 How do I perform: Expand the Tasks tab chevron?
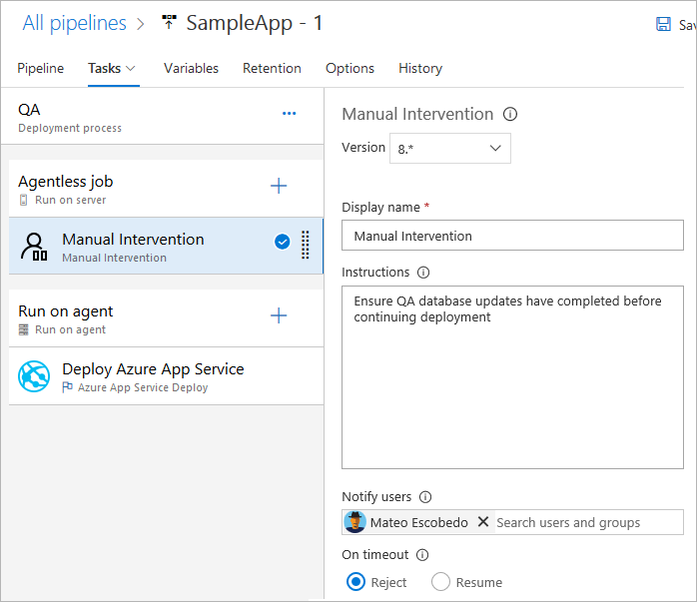click(130, 69)
